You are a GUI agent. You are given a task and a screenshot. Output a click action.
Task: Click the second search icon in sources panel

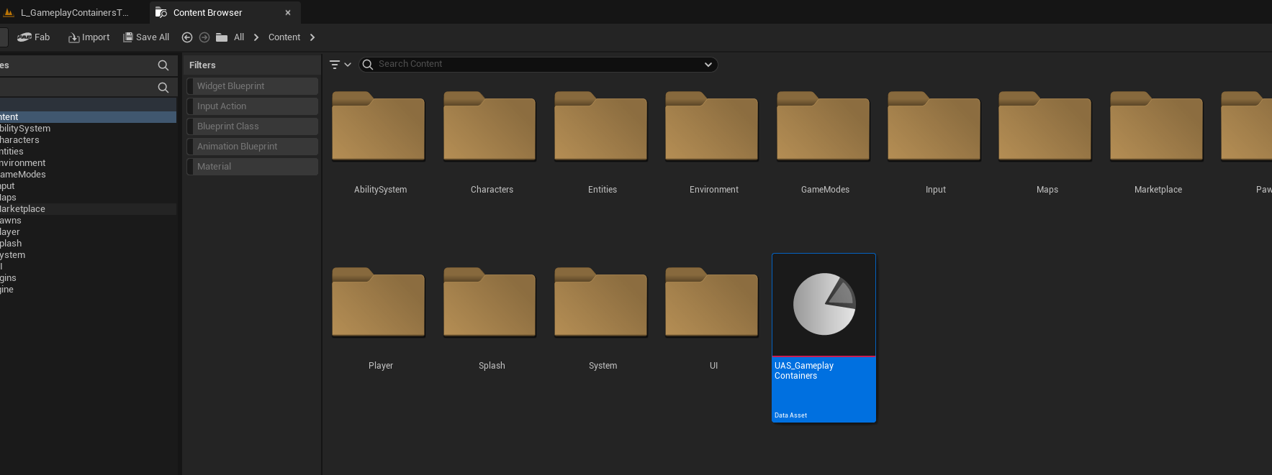163,88
